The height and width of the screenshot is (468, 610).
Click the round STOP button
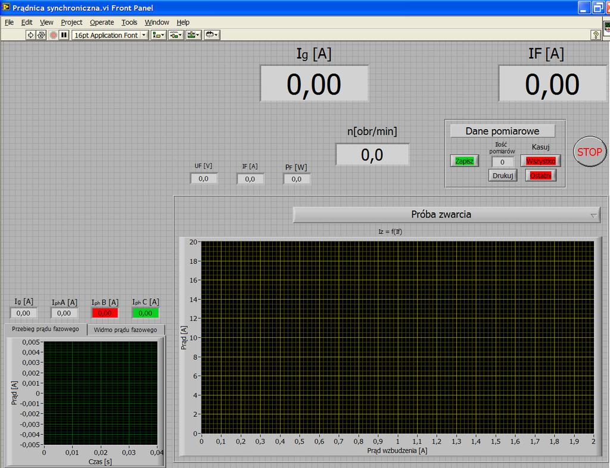tap(590, 152)
